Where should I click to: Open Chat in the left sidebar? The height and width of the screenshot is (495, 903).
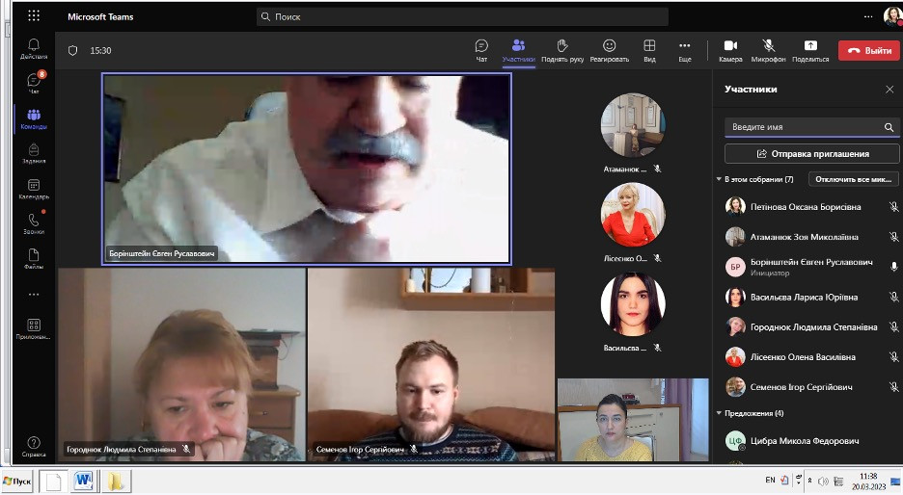coord(34,84)
